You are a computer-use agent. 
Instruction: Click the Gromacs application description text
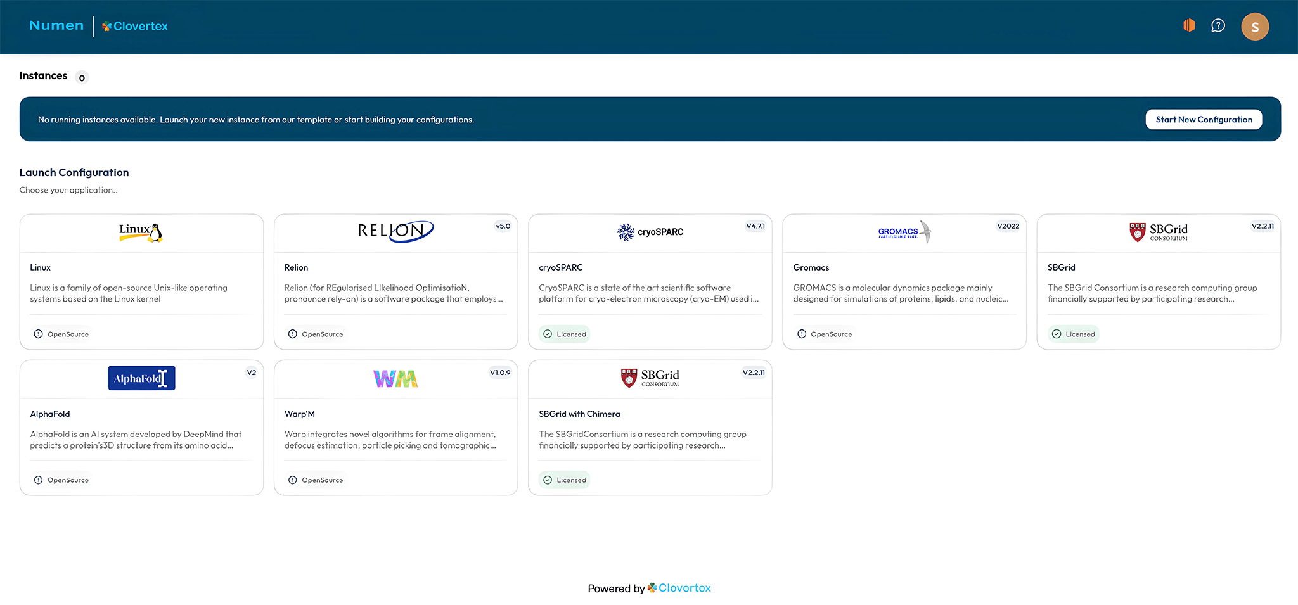pyautogui.click(x=900, y=293)
